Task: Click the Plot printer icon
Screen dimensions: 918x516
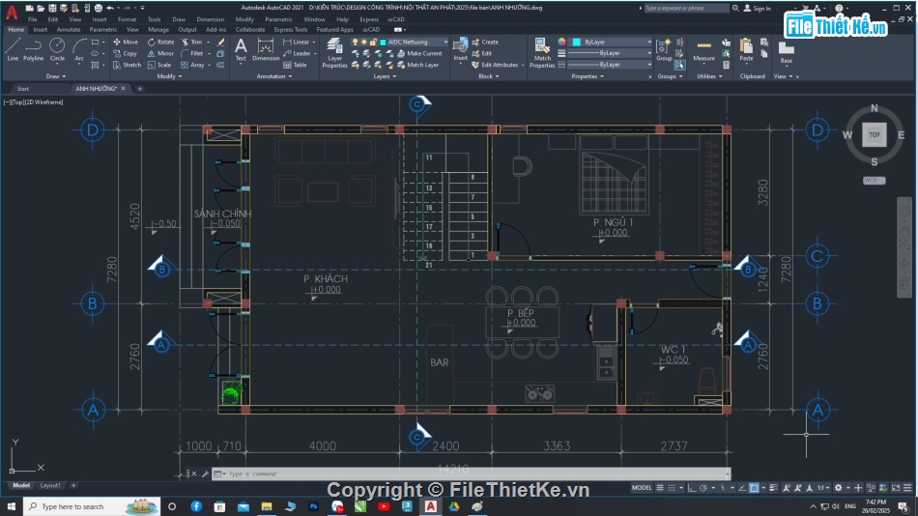Action: [x=99, y=8]
